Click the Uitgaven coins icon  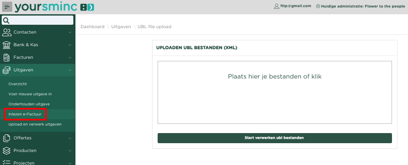point(6,70)
